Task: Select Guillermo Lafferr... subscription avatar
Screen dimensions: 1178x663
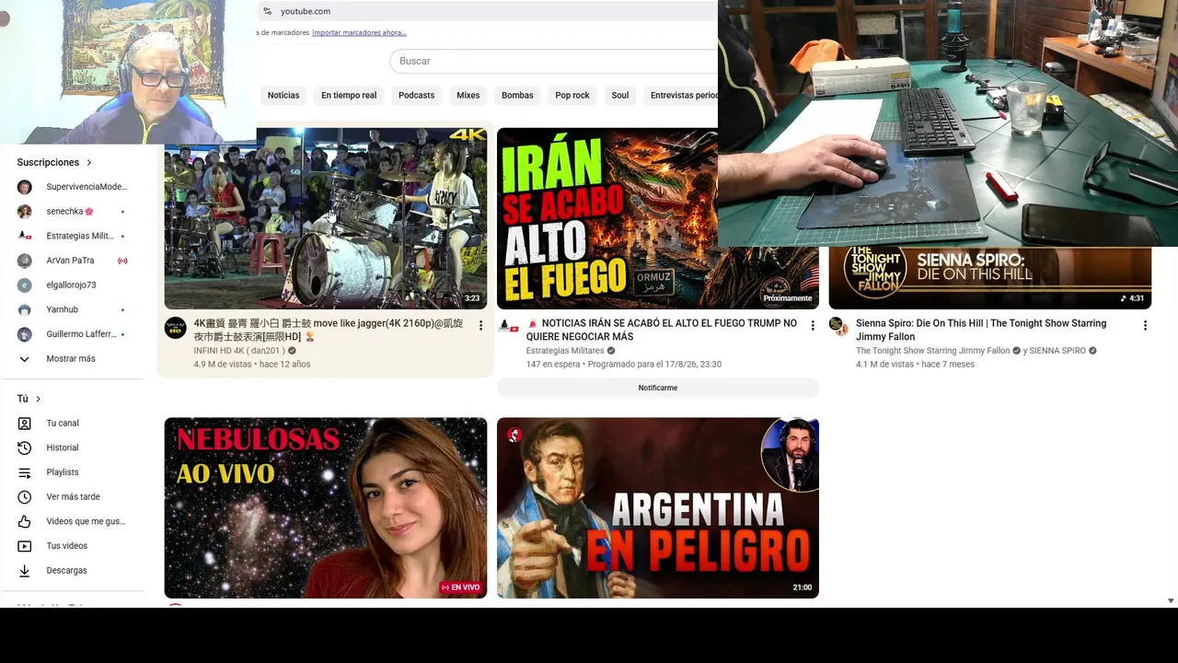Action: pos(25,334)
